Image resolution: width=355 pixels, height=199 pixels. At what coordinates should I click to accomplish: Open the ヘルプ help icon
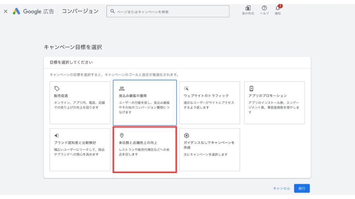pyautogui.click(x=265, y=9)
